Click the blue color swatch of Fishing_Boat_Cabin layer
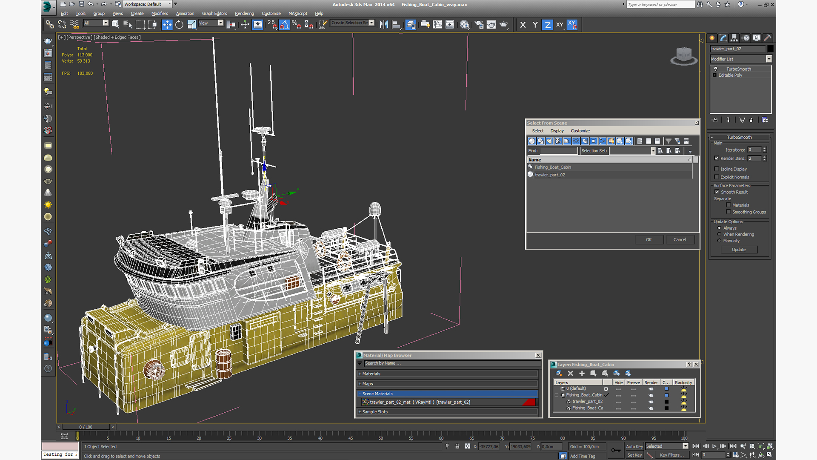817x460 pixels. point(666,395)
